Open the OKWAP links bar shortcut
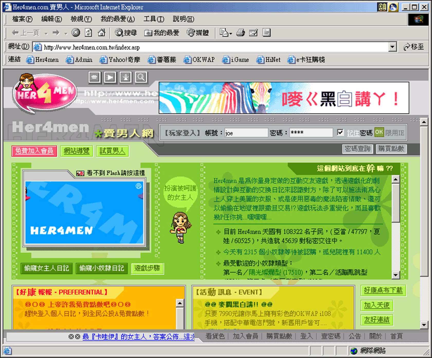 click(x=199, y=60)
